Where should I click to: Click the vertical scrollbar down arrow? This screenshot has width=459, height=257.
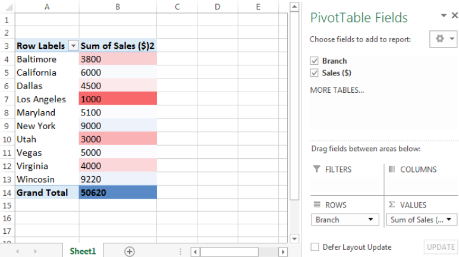coord(294,239)
